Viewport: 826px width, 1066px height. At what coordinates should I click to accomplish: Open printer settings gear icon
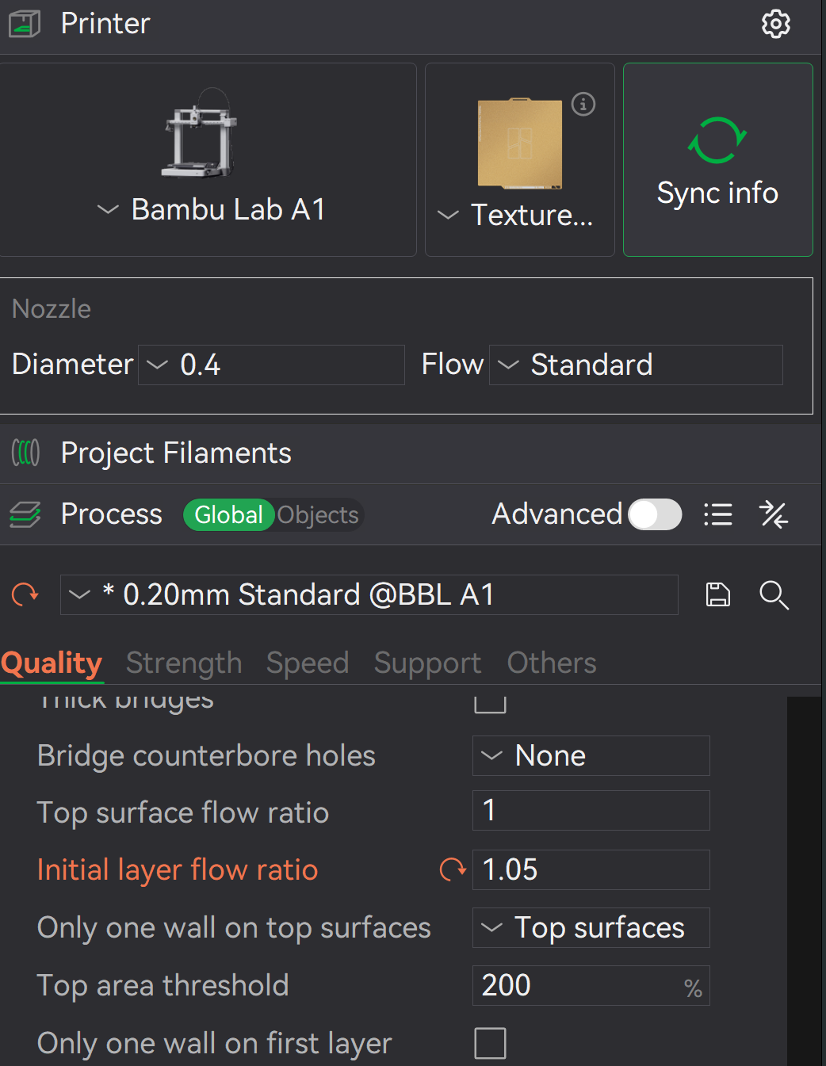click(x=775, y=24)
